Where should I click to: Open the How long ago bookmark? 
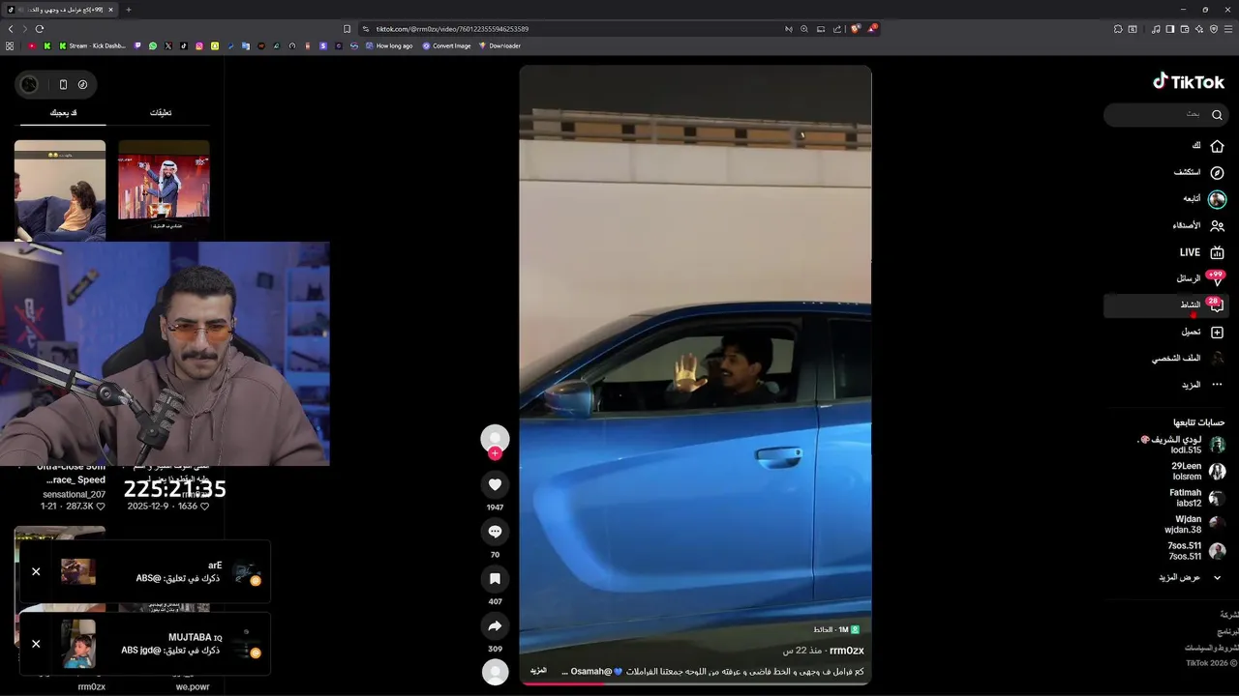coord(388,45)
